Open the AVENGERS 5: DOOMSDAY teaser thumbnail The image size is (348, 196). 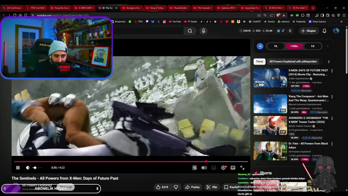coord(270,125)
